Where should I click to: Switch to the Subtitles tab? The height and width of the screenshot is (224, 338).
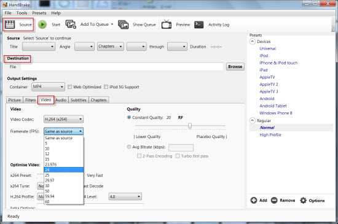tap(79, 100)
